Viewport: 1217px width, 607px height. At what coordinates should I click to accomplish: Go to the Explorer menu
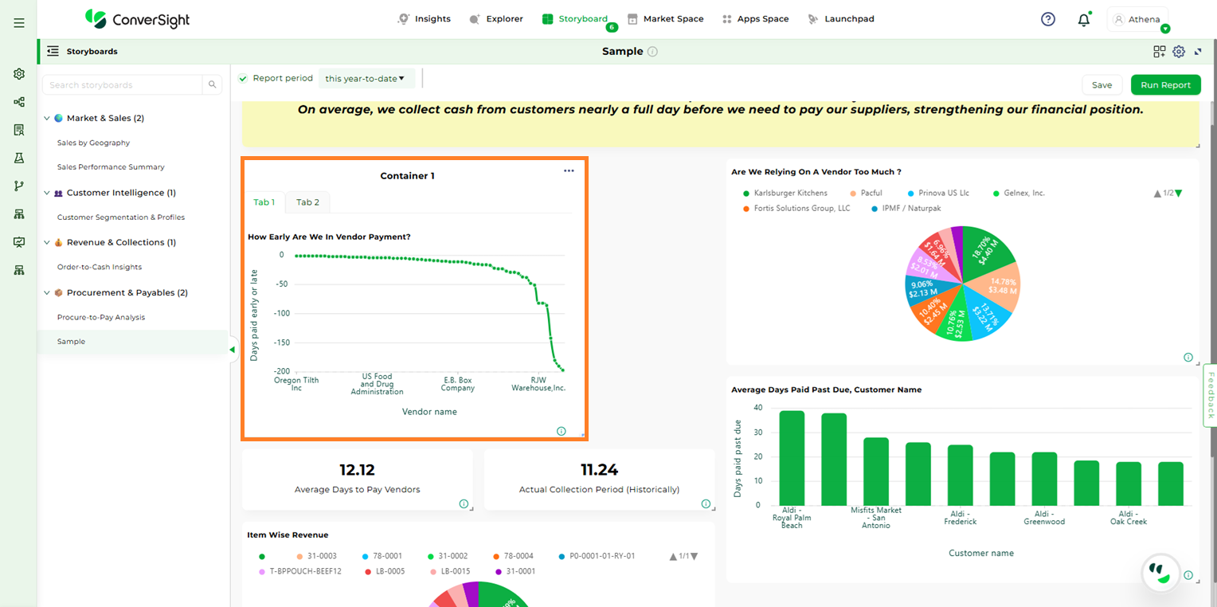click(x=496, y=19)
